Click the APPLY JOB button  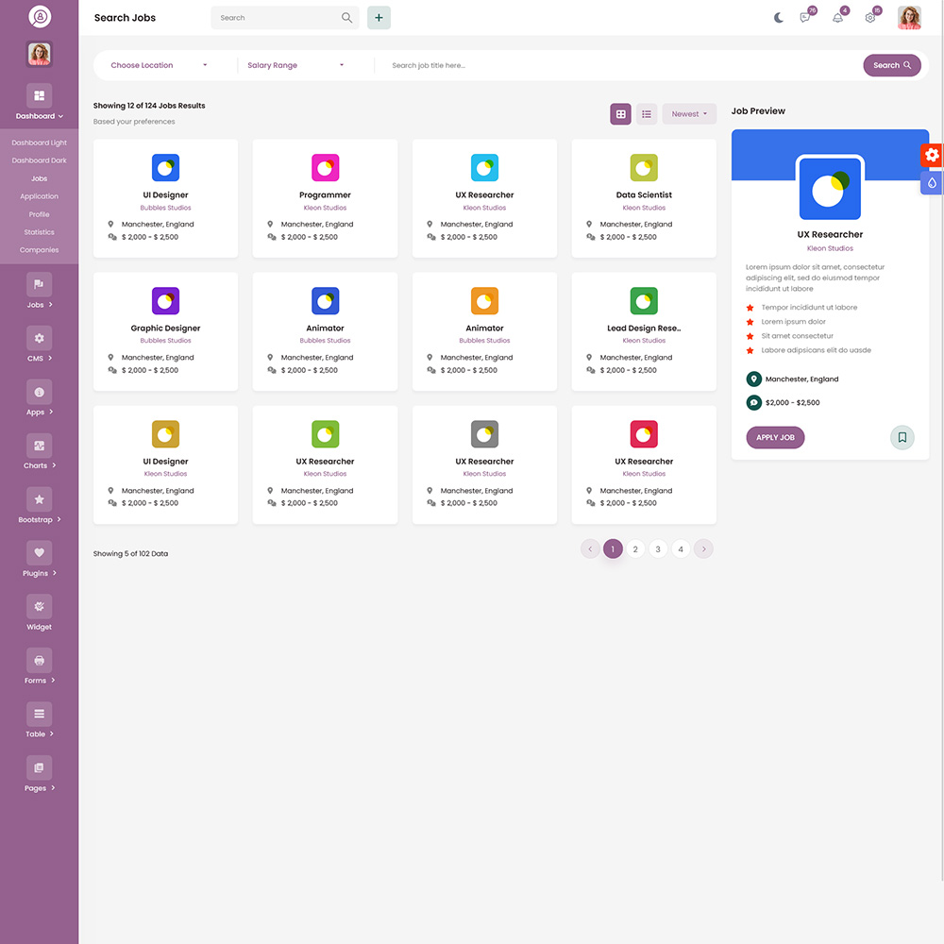(x=775, y=437)
